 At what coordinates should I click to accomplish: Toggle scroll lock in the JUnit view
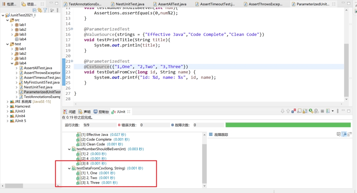pyautogui.click(x=305, y=111)
